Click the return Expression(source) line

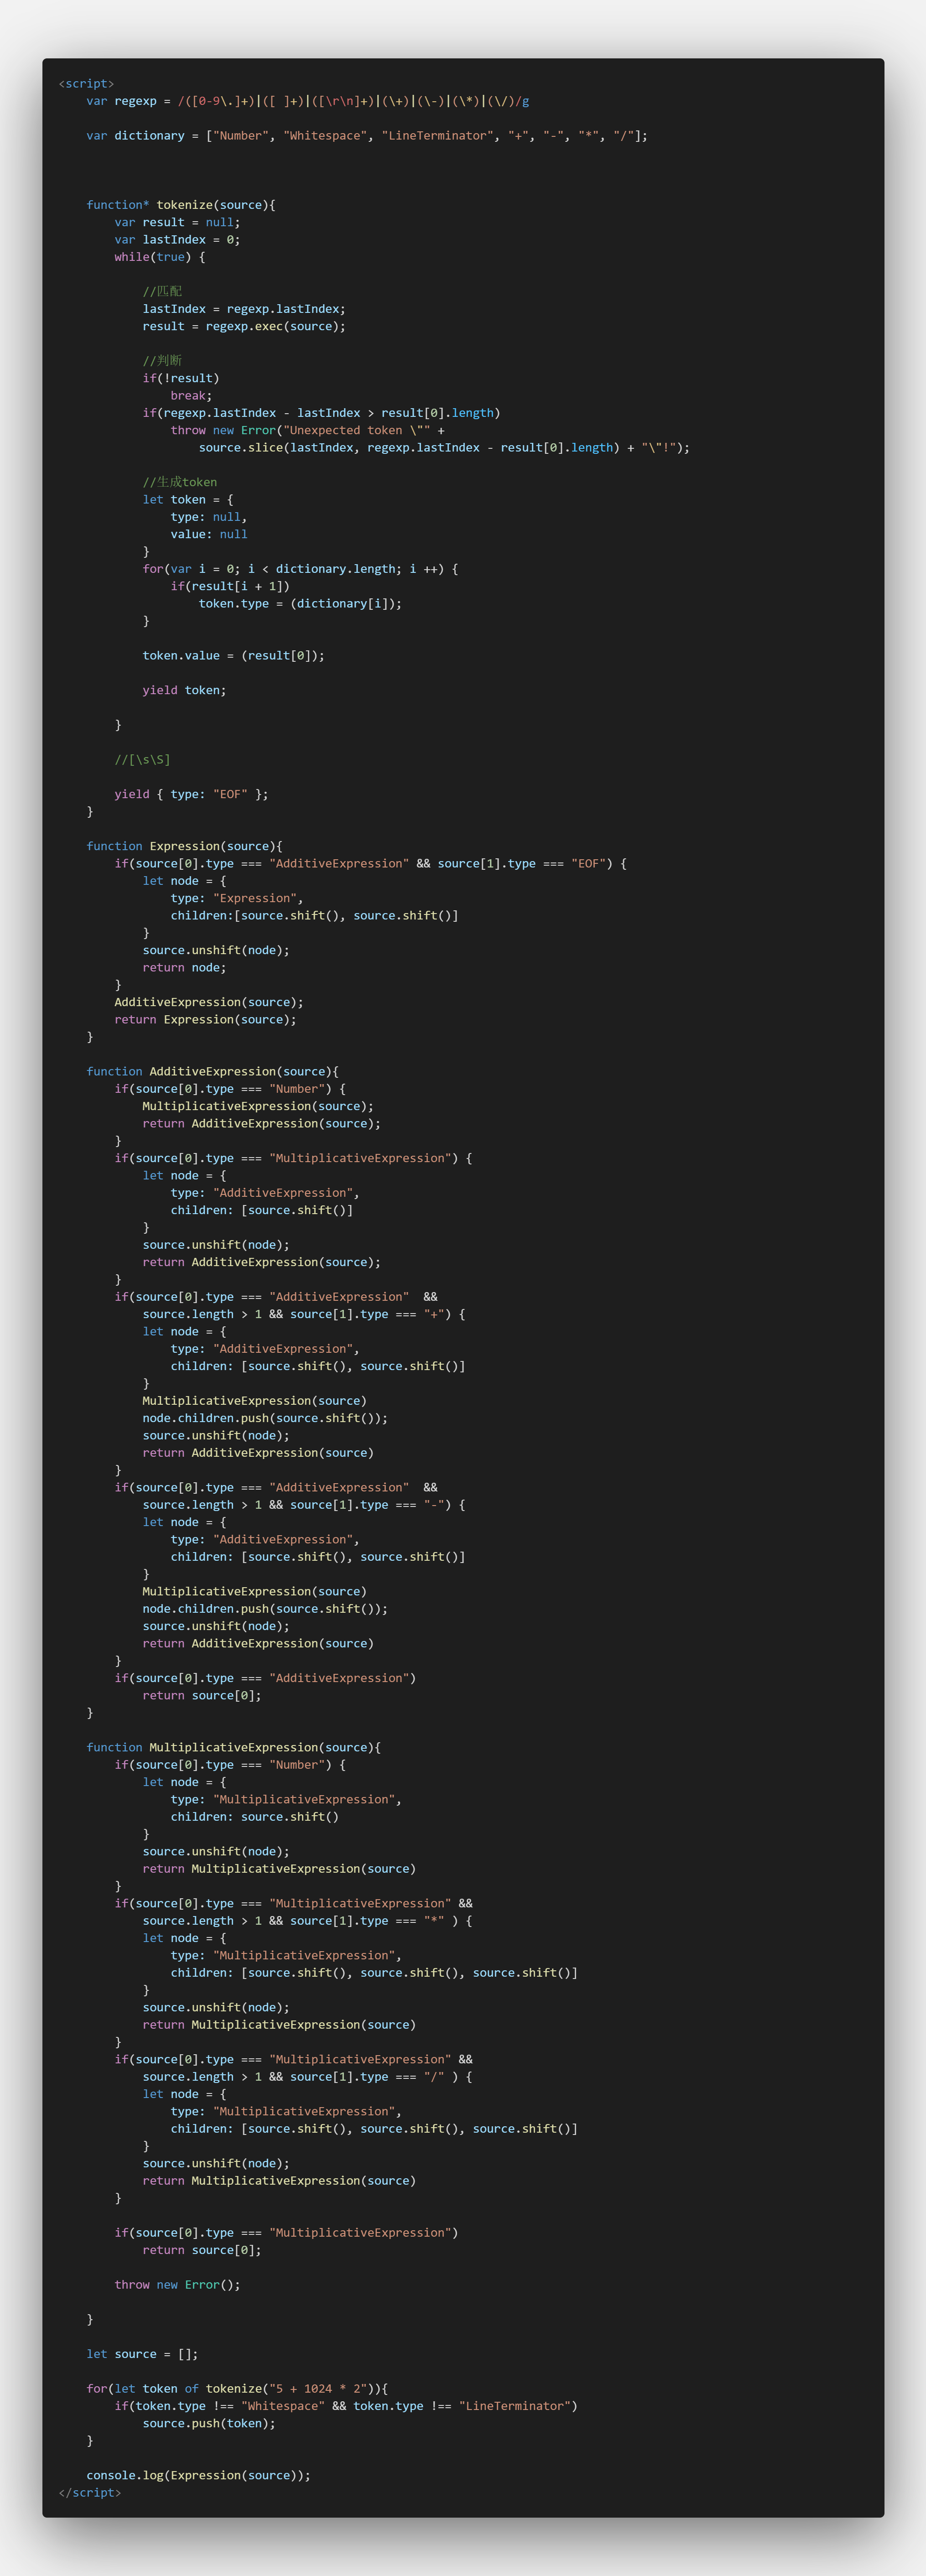[x=205, y=1020]
